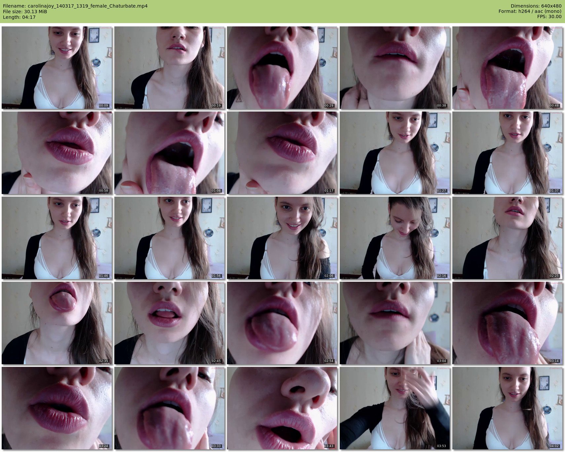Click the Filename line in the header
Screen dimensions: 565x452
coord(75,6)
